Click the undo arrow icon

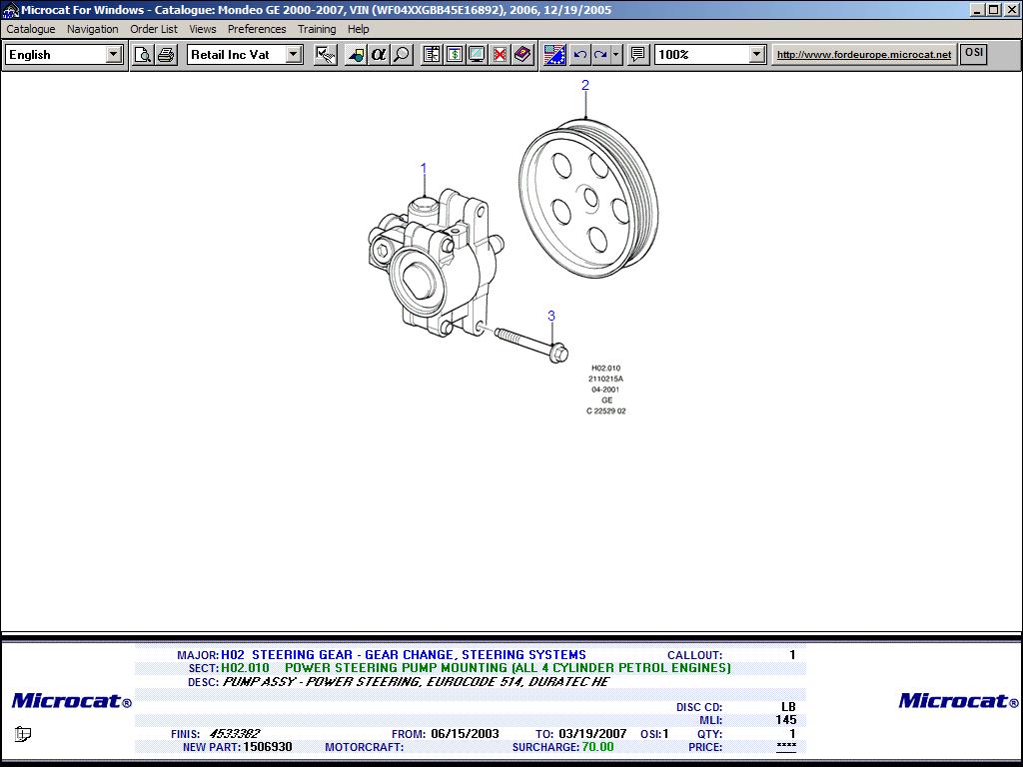coord(579,55)
